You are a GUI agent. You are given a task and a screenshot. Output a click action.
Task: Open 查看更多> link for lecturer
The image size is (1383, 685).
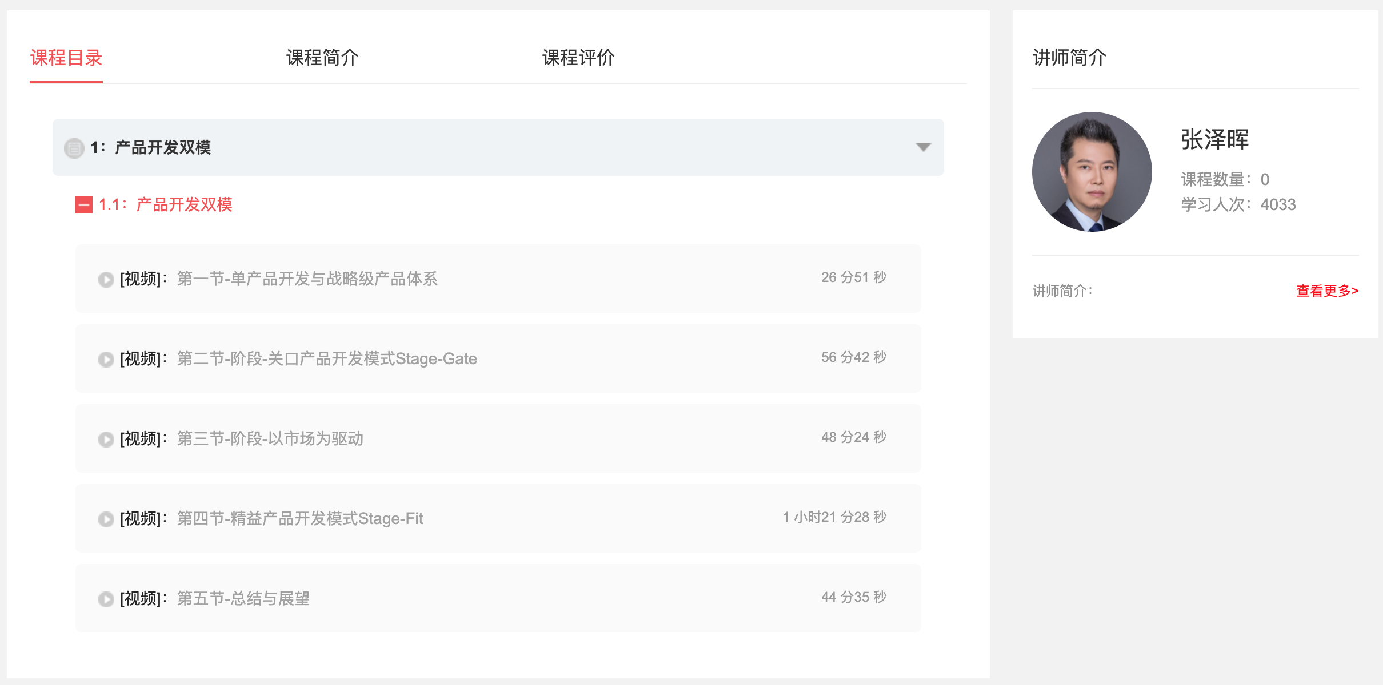(1327, 291)
